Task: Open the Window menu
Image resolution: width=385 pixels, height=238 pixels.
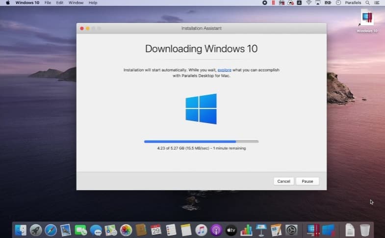Action: click(x=76, y=3)
